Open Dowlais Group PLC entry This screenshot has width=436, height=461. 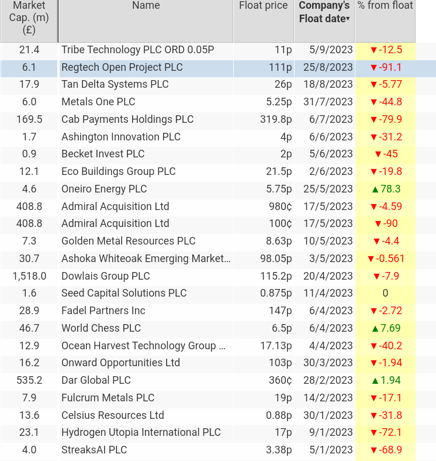click(x=105, y=276)
